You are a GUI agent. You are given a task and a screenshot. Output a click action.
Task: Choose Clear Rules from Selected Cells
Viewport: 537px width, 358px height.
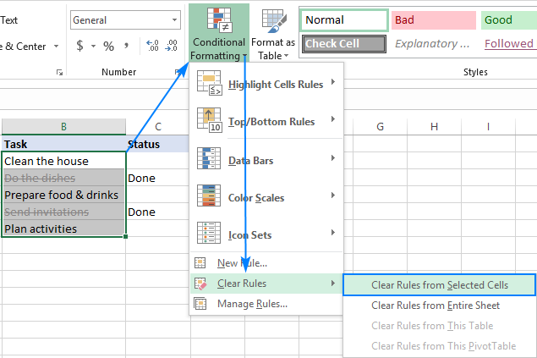438,285
